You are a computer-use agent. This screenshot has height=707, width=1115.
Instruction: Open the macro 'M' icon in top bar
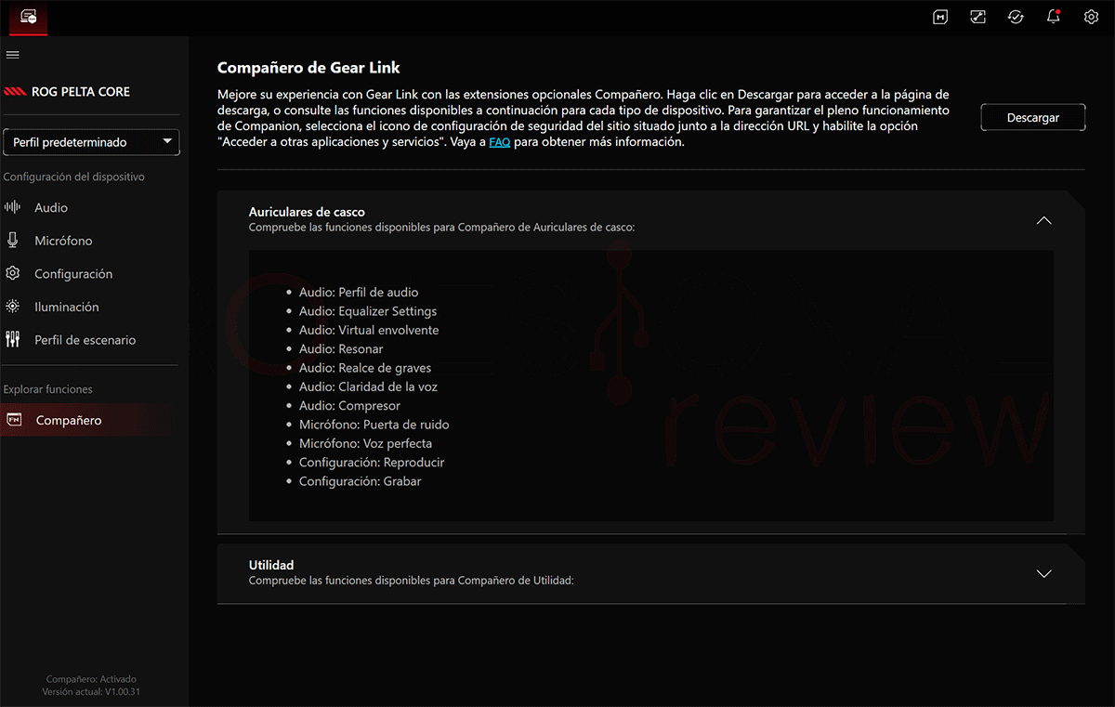point(940,17)
